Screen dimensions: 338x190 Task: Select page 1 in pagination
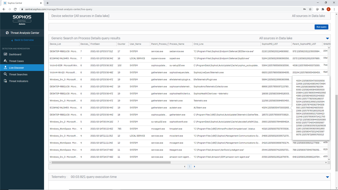click(189, 167)
